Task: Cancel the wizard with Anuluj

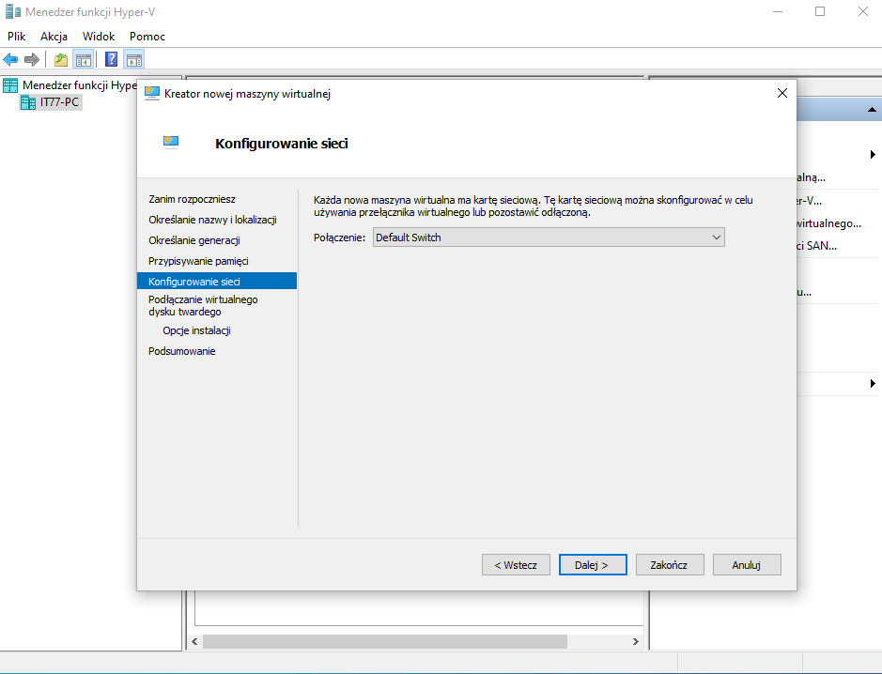Action: 747,565
